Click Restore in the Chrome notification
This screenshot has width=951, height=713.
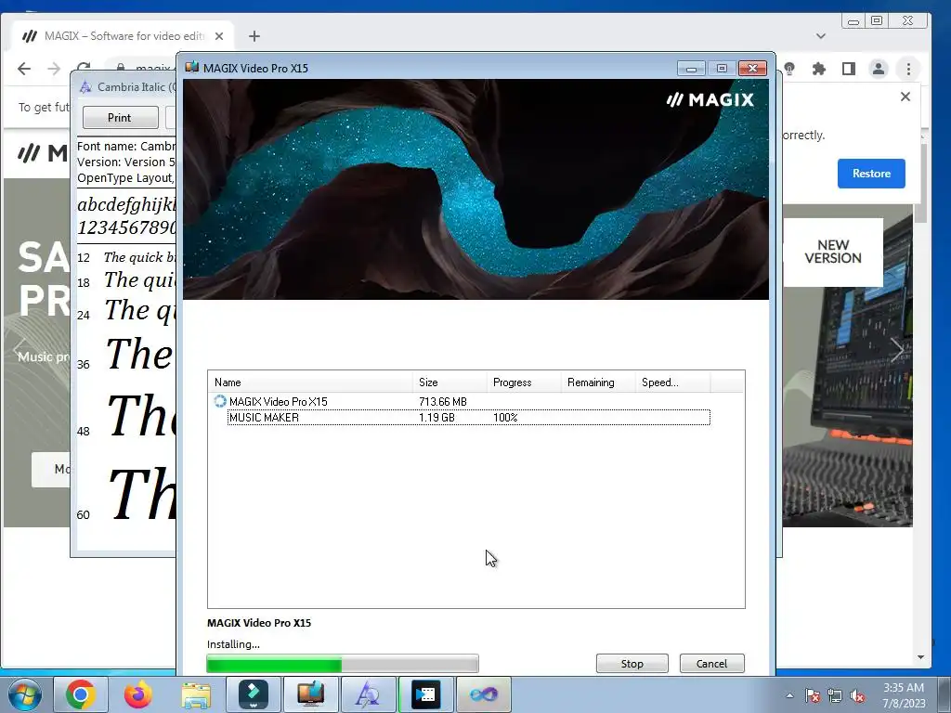pos(871,174)
